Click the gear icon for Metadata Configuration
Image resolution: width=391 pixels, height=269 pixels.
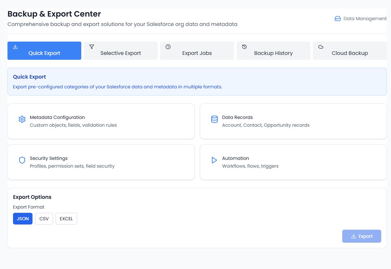22,119
